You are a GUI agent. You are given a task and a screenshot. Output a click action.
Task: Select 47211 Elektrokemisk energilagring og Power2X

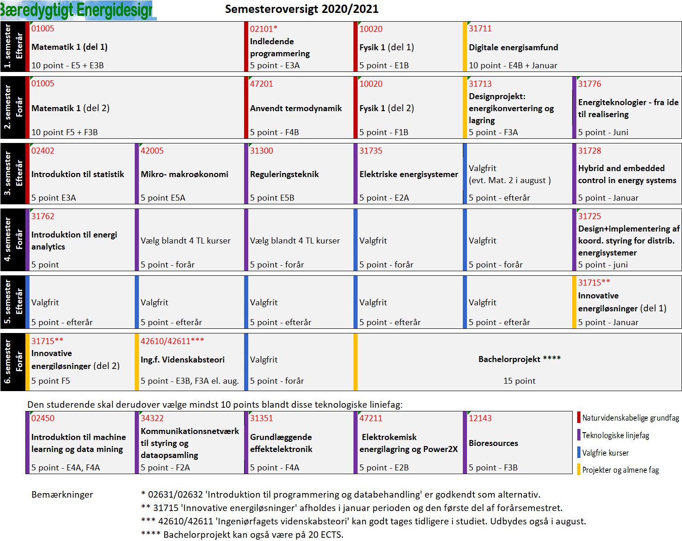pos(408,442)
